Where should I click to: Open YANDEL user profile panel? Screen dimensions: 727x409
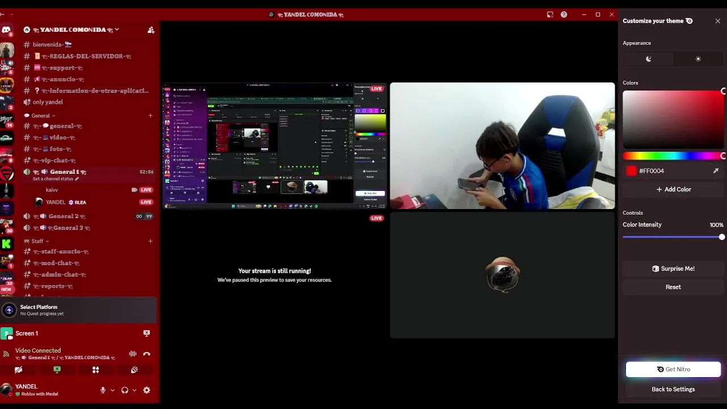click(37, 390)
